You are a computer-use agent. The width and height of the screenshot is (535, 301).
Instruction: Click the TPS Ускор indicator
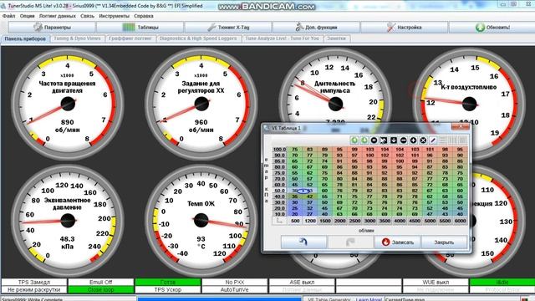(x=167, y=290)
